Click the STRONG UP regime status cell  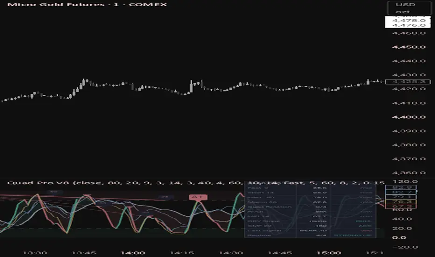(352, 236)
